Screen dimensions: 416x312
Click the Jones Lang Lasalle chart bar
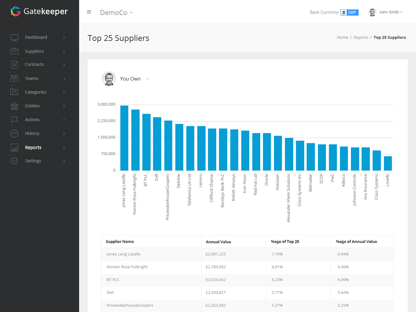[x=124, y=138]
